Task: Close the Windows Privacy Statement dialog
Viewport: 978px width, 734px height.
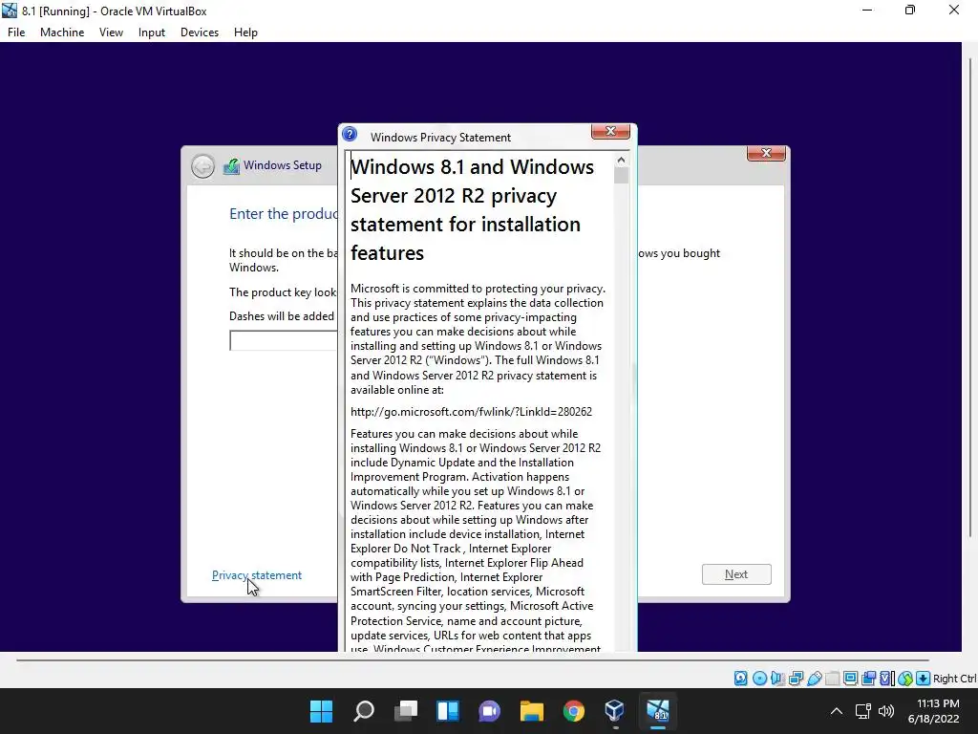Action: [x=610, y=131]
